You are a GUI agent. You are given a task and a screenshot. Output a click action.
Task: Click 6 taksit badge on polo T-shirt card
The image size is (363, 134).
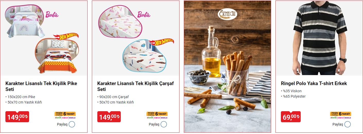341,116
